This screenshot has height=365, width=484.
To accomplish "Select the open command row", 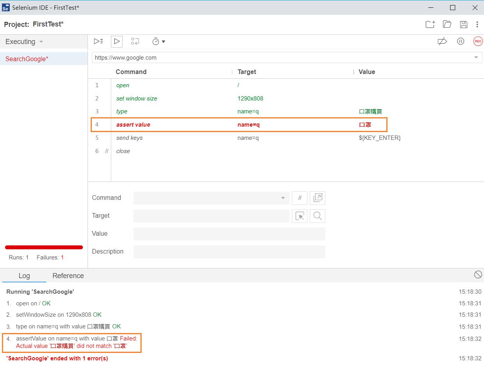I will click(286, 85).
